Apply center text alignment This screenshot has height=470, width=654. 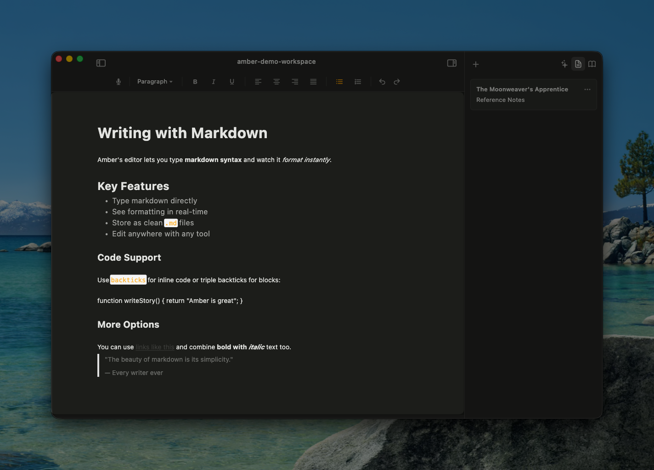pos(276,81)
